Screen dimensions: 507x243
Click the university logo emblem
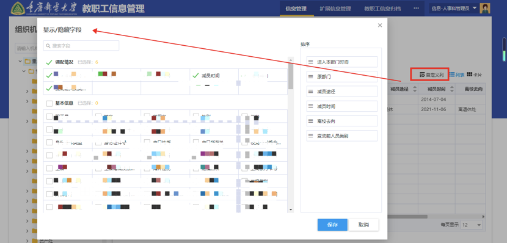pos(18,9)
